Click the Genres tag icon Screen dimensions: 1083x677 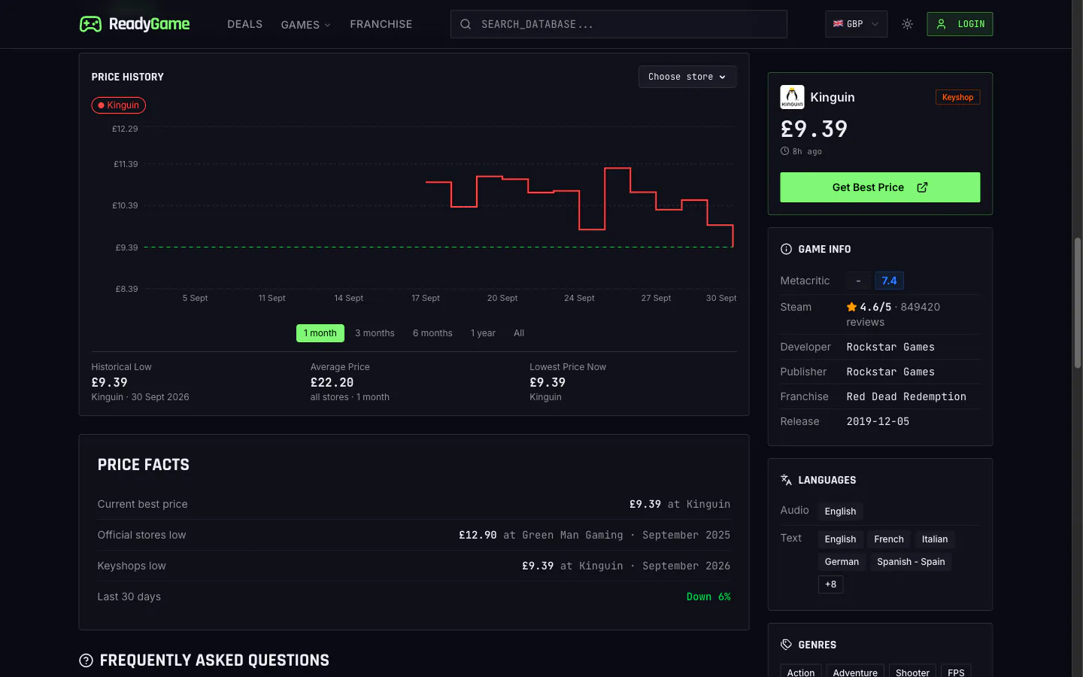(x=786, y=645)
